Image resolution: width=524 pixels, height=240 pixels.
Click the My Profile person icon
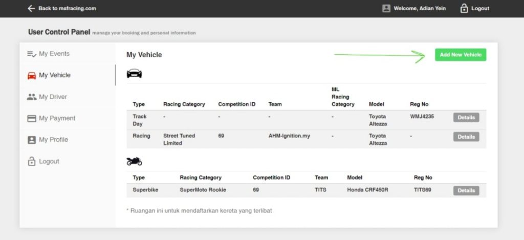pyautogui.click(x=32, y=140)
